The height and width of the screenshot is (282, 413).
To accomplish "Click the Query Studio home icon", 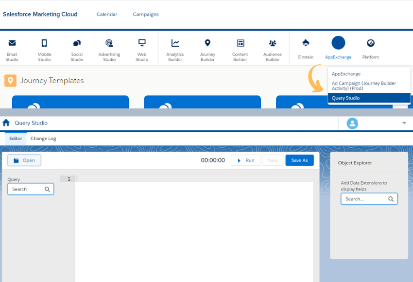I will pos(6,123).
